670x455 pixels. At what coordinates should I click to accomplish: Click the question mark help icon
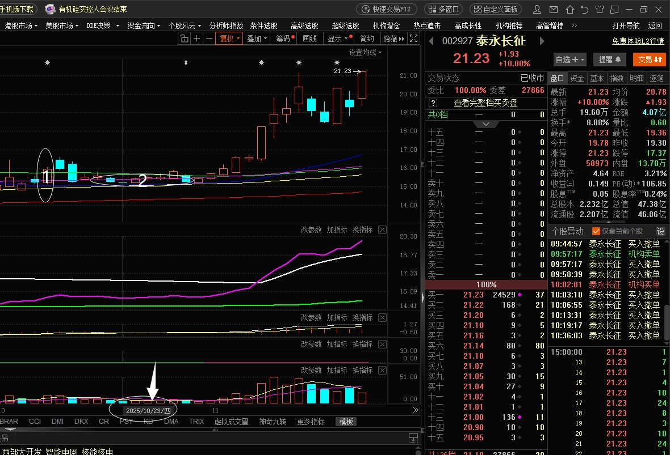[433, 103]
